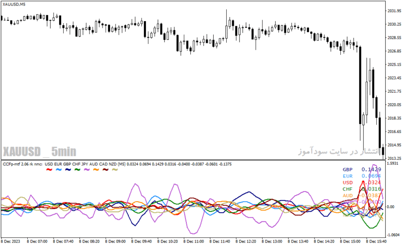Click the 8 Dec 07:40 time label
This screenshot has width=404, height=246.
pos(63,241)
